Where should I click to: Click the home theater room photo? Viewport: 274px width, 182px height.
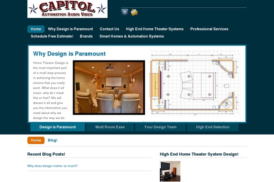pos(109,88)
